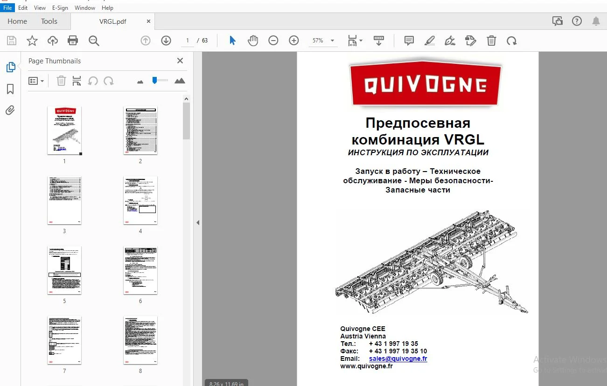The height and width of the screenshot is (386, 607).
Task: Go to previous page arrow
Action: 146,41
